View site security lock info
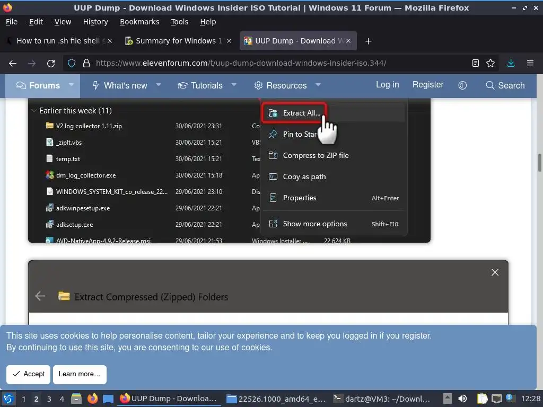The image size is (543, 407). coord(86,64)
